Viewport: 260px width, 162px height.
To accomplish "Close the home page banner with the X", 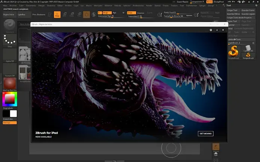I will pos(223,30).
